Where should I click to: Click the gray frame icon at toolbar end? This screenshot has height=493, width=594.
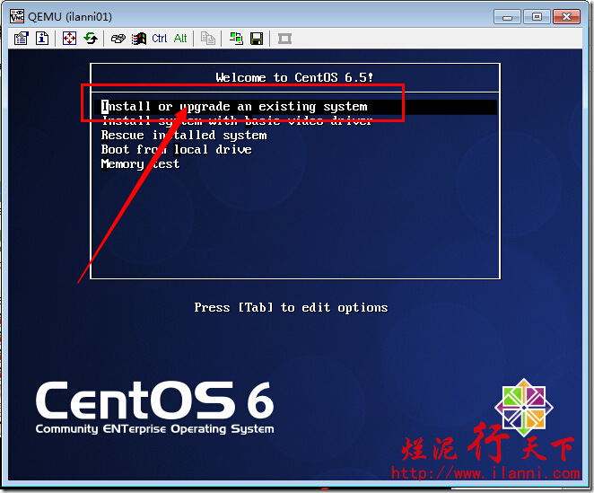284,39
